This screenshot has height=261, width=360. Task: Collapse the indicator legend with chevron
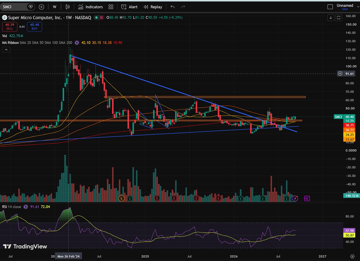[x=6, y=50]
